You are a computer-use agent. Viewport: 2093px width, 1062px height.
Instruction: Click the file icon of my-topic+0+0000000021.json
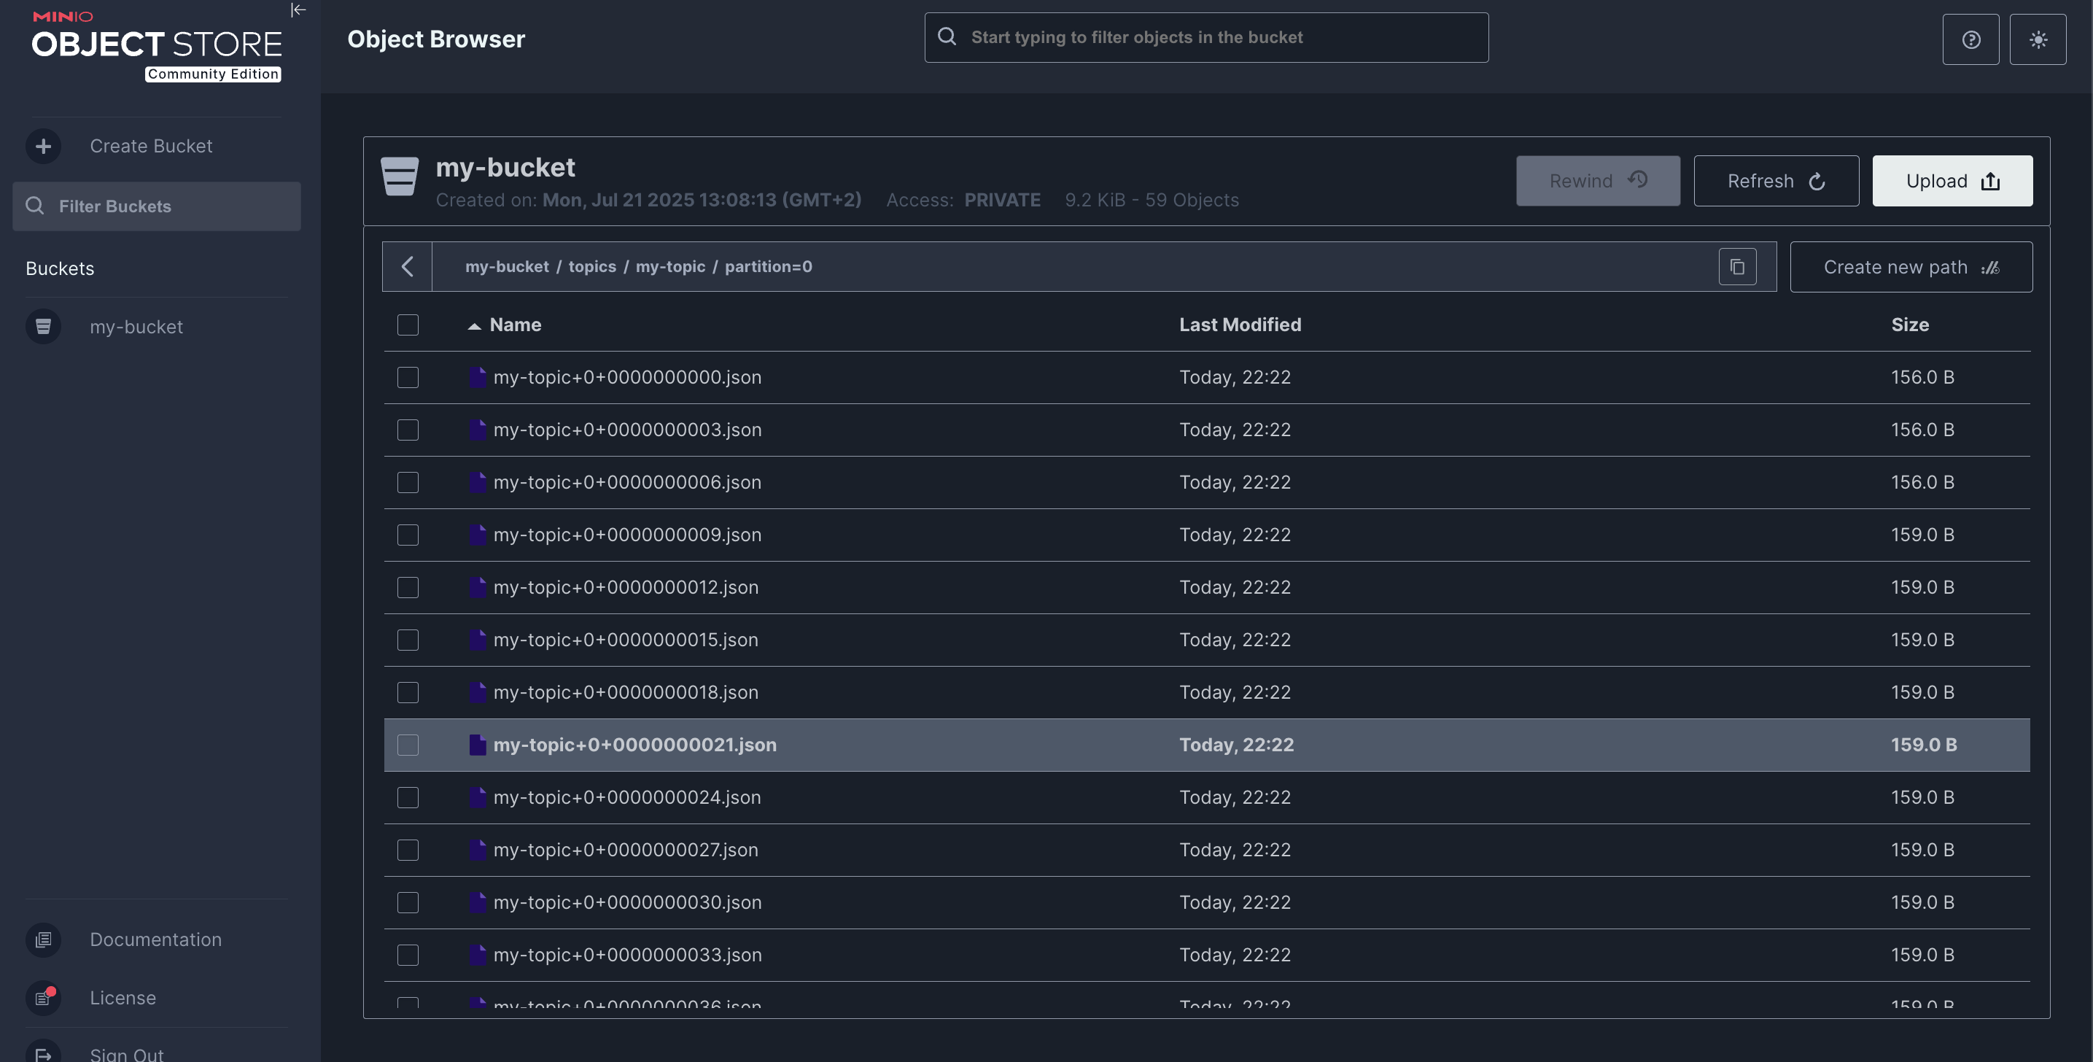478,745
